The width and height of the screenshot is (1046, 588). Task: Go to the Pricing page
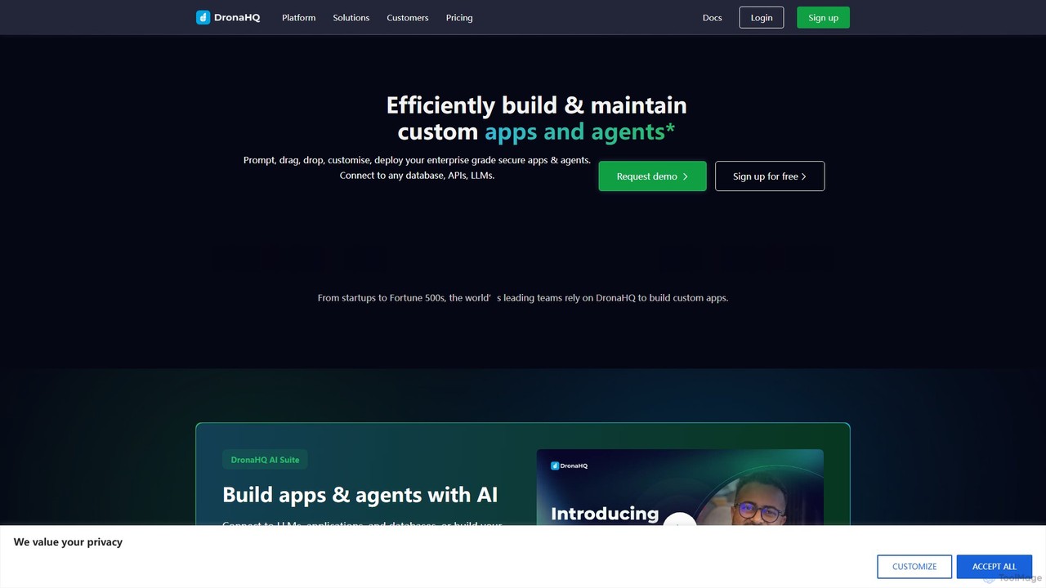(x=459, y=17)
